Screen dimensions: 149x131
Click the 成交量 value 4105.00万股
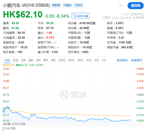[87, 23]
